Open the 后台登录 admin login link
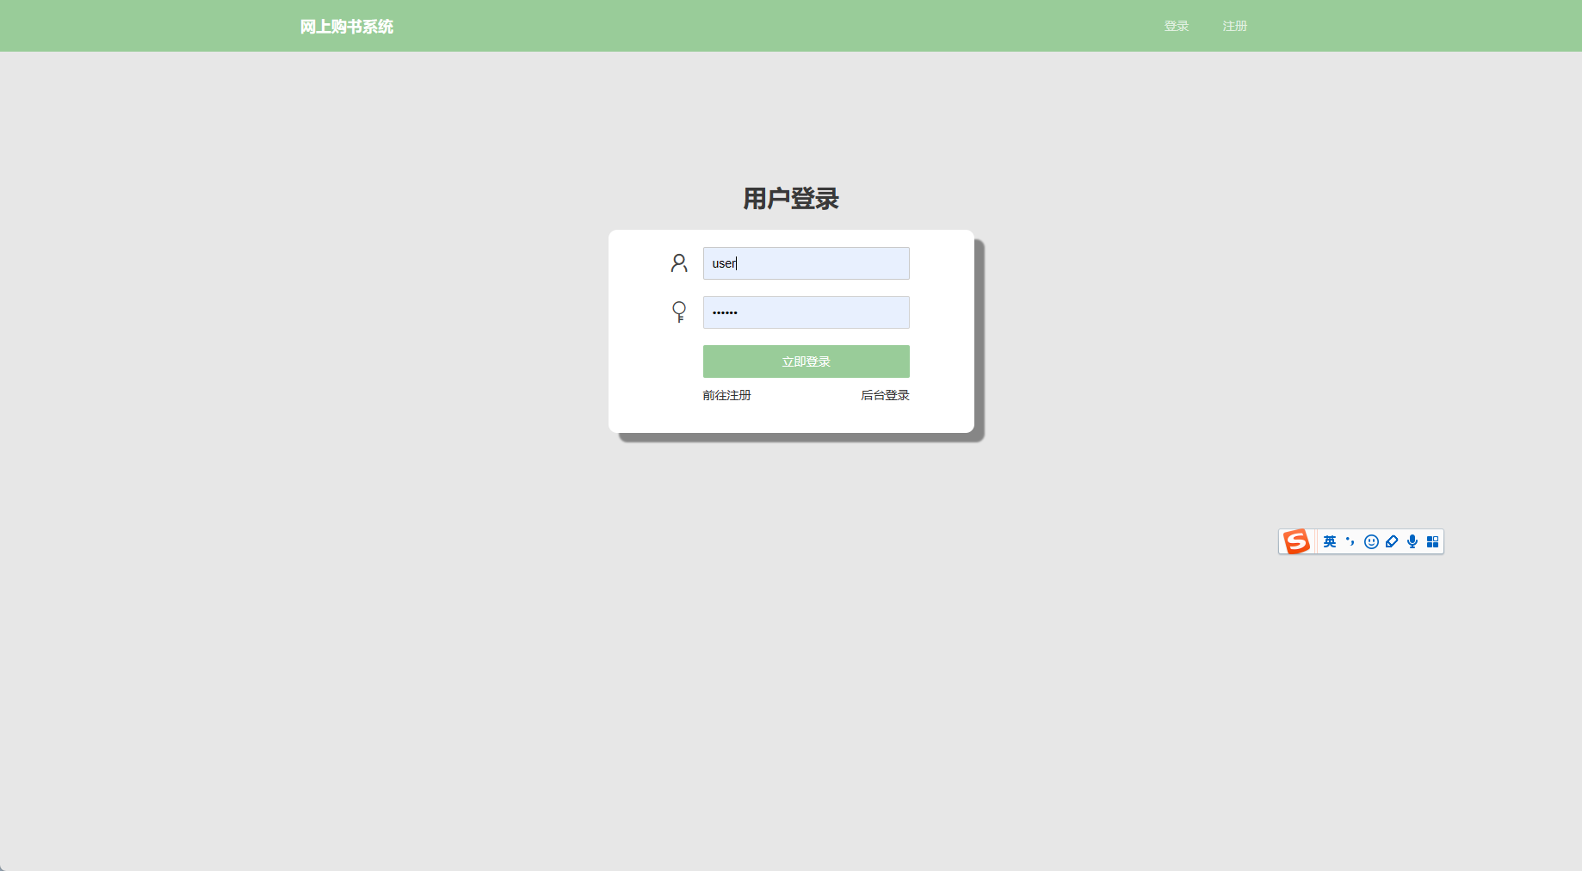 click(x=884, y=395)
